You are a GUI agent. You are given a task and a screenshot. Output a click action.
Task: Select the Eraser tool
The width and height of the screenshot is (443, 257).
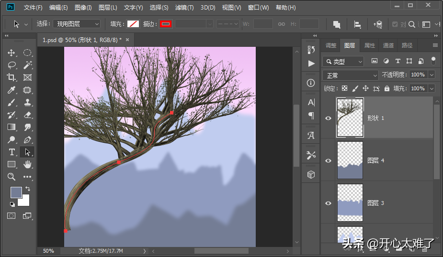(x=27, y=115)
